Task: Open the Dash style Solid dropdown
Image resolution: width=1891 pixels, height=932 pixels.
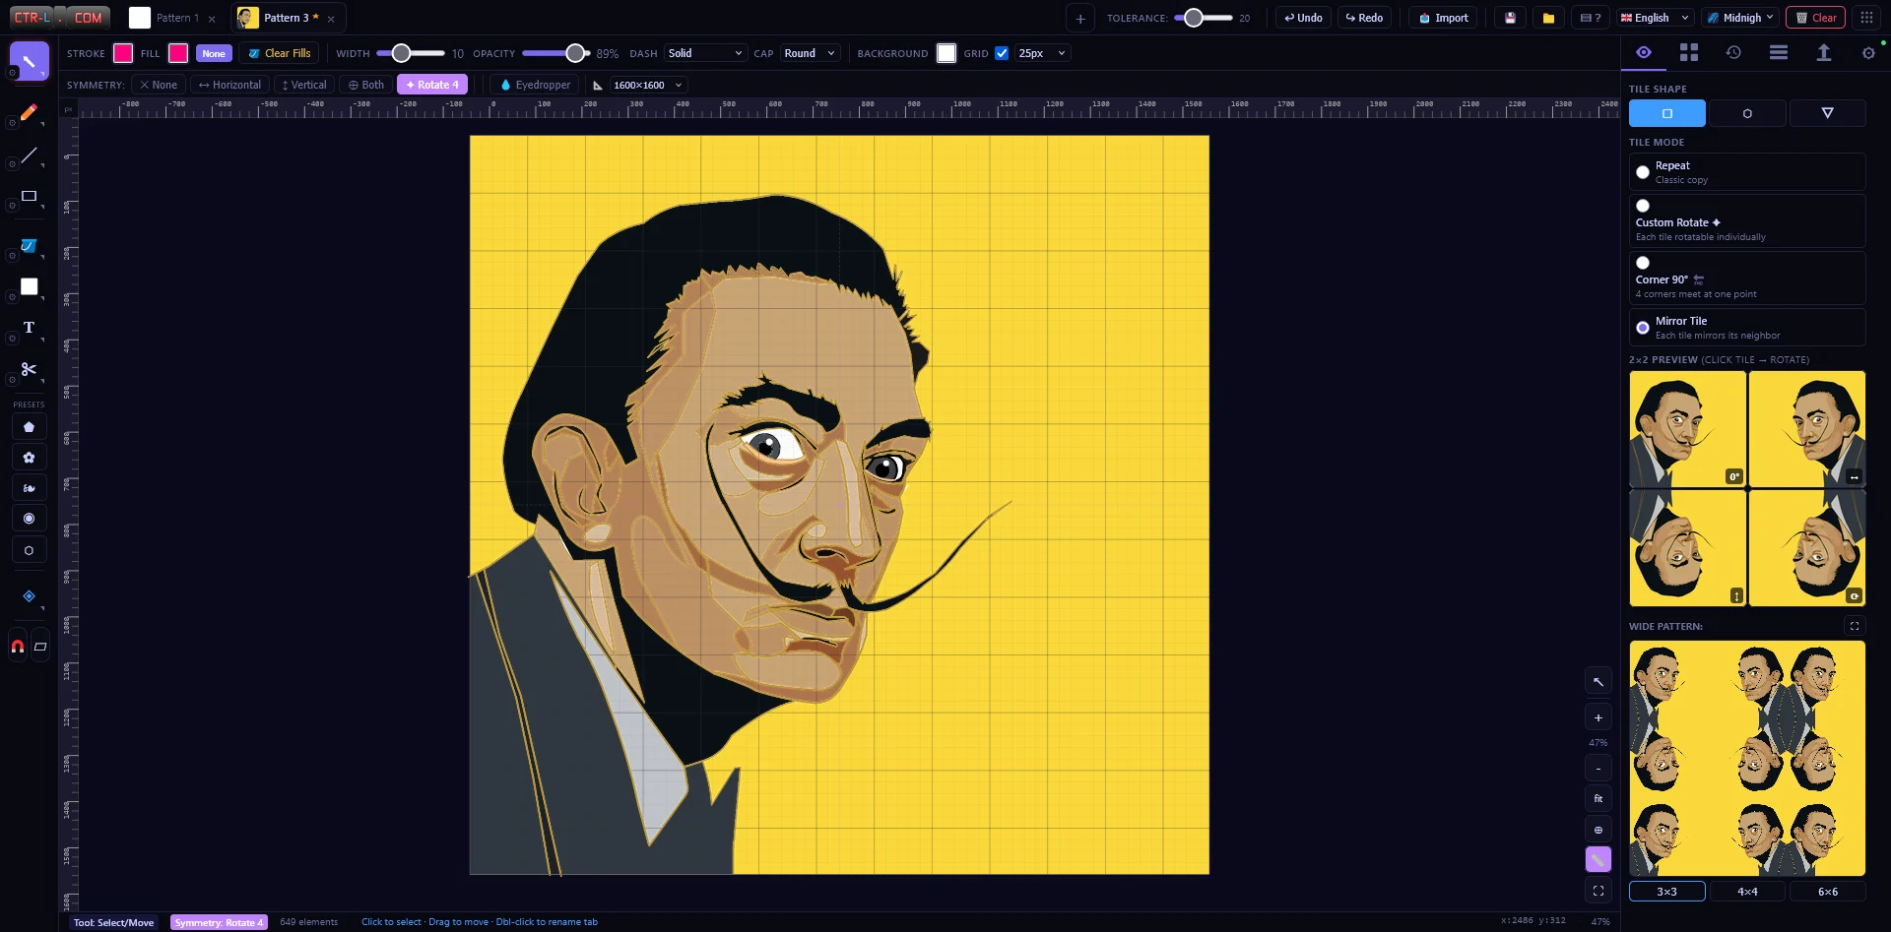Action: tap(705, 53)
